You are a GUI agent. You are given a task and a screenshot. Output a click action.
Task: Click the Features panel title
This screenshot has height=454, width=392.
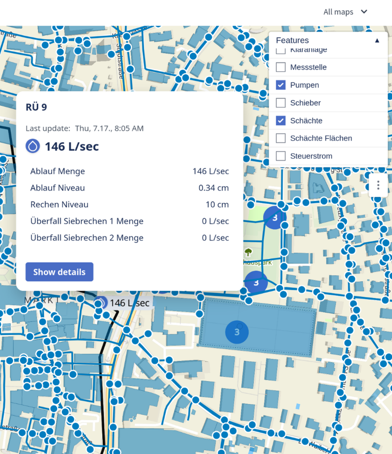292,40
